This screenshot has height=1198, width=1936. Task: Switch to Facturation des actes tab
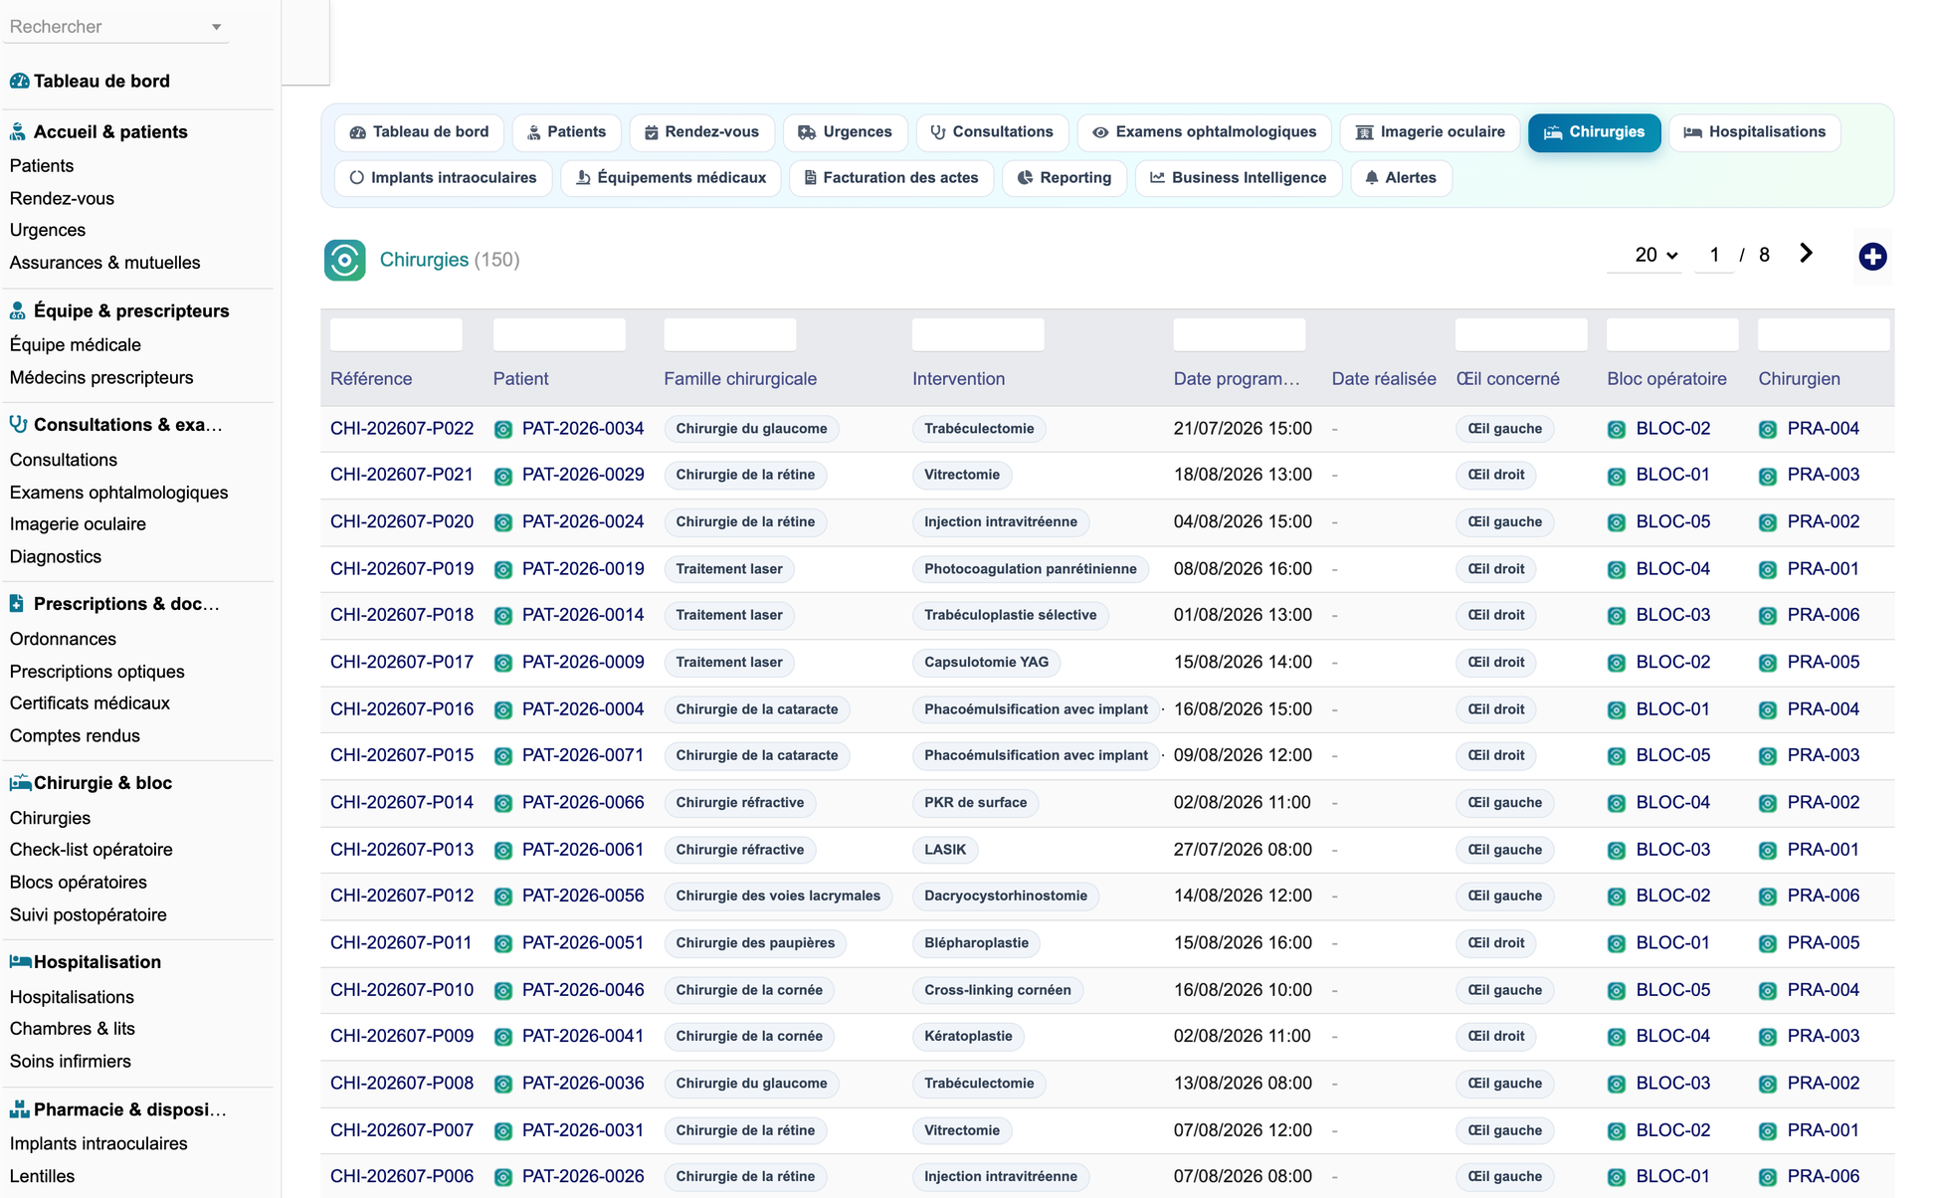tap(891, 178)
